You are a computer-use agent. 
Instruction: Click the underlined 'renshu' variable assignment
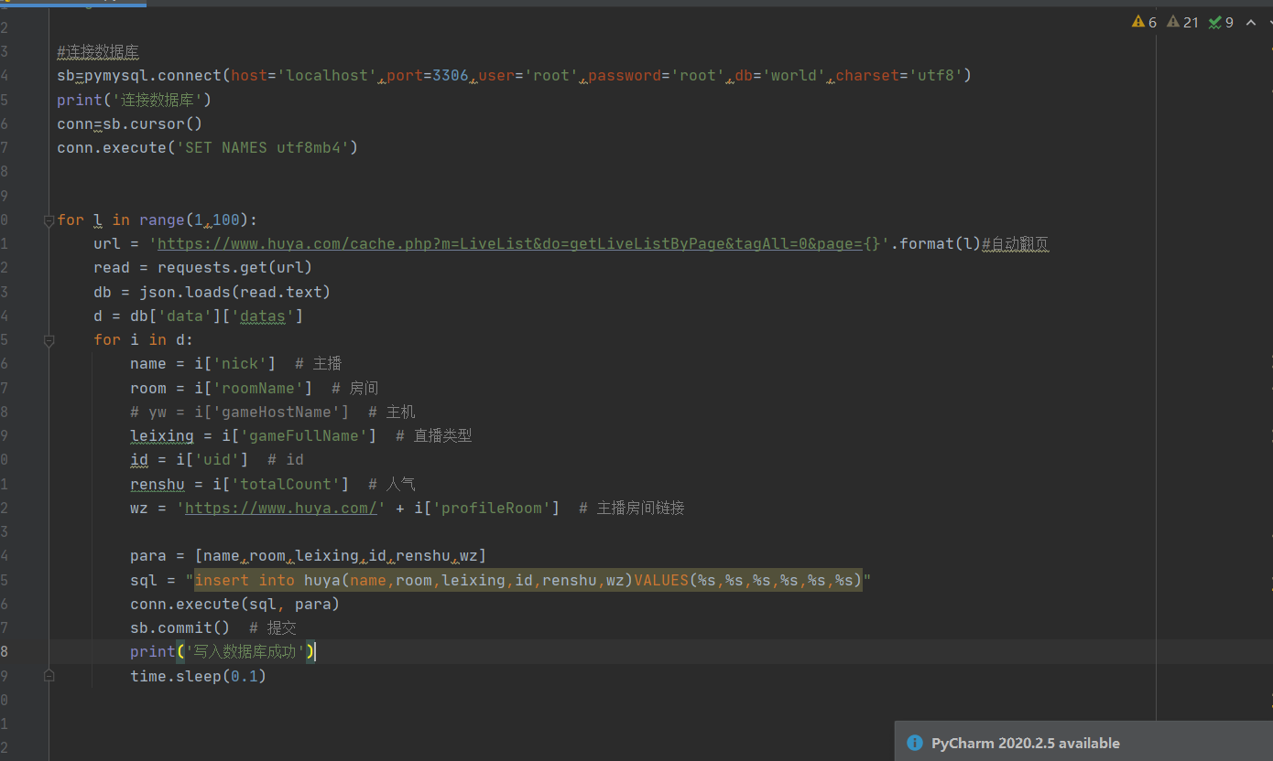158,484
